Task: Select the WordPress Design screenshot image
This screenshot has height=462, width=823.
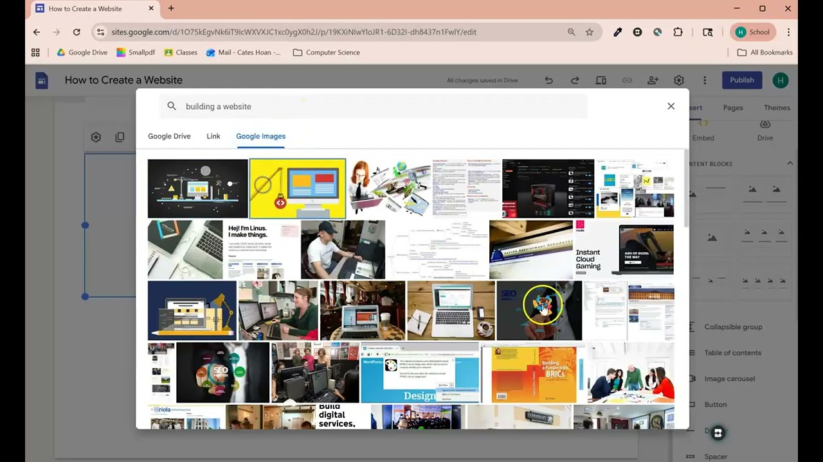Action: [420, 373]
